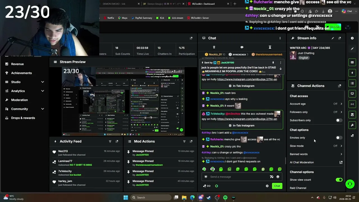
Task: Expand the Analytics sidebar section
Action: tap(43, 91)
